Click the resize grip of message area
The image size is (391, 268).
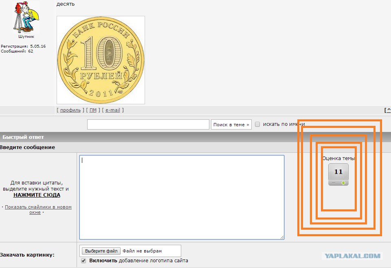[x=282, y=237]
